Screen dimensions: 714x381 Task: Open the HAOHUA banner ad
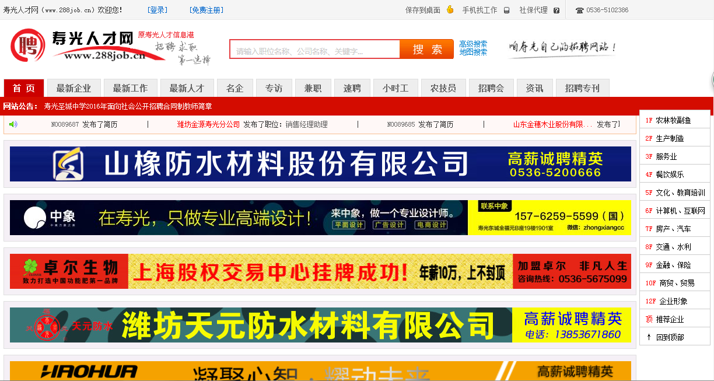coord(320,371)
